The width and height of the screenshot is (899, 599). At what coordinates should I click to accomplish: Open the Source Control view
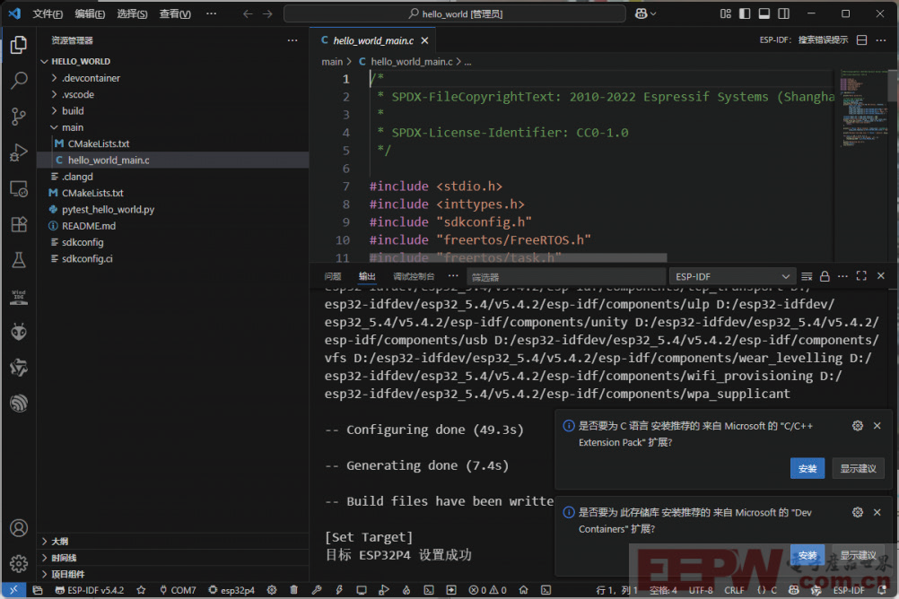coord(18,117)
